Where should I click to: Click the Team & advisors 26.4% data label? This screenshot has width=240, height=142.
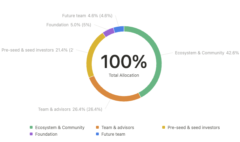tap(70, 109)
